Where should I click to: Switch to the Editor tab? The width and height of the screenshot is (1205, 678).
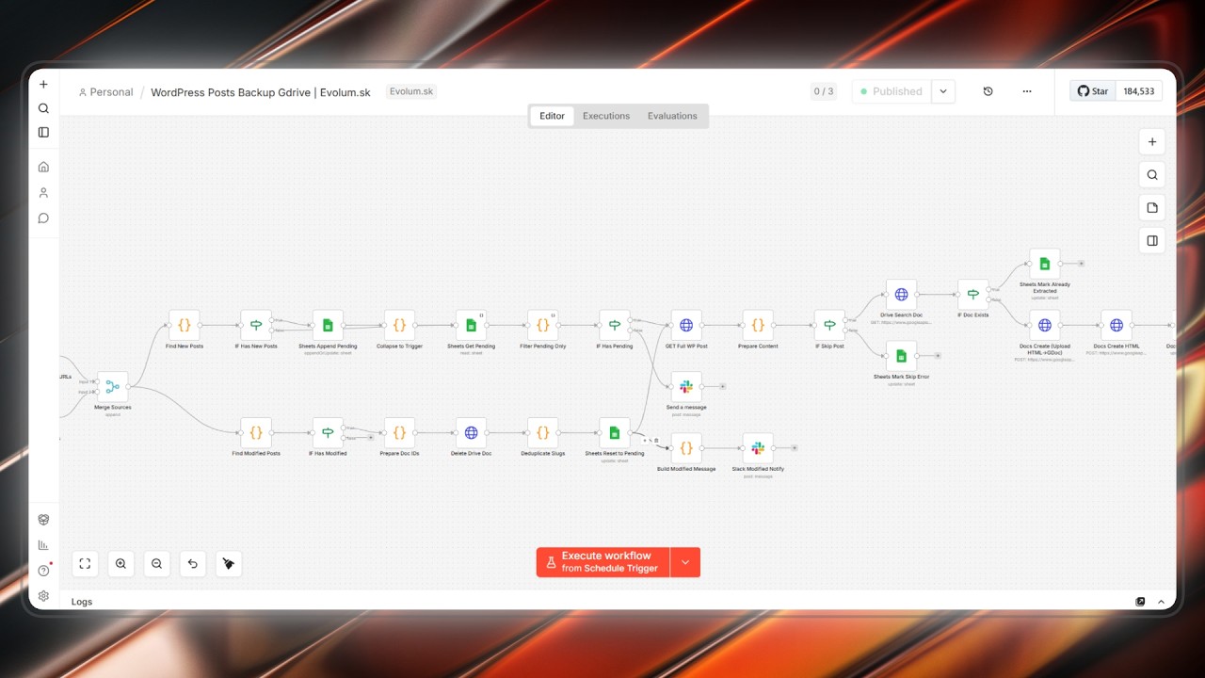[x=552, y=116]
